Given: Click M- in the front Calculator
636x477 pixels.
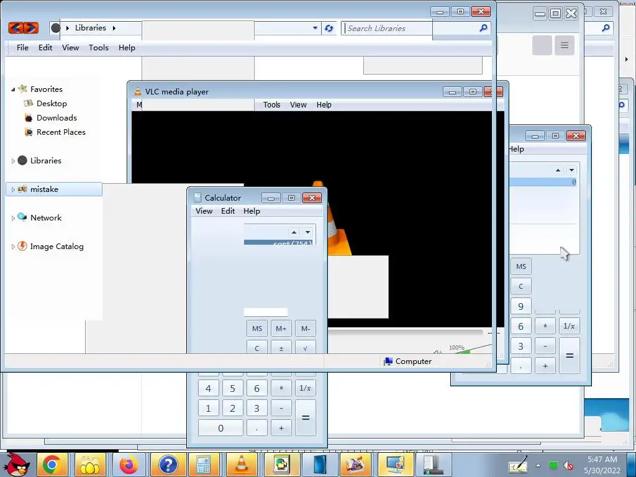Looking at the screenshot, I should tap(306, 329).
